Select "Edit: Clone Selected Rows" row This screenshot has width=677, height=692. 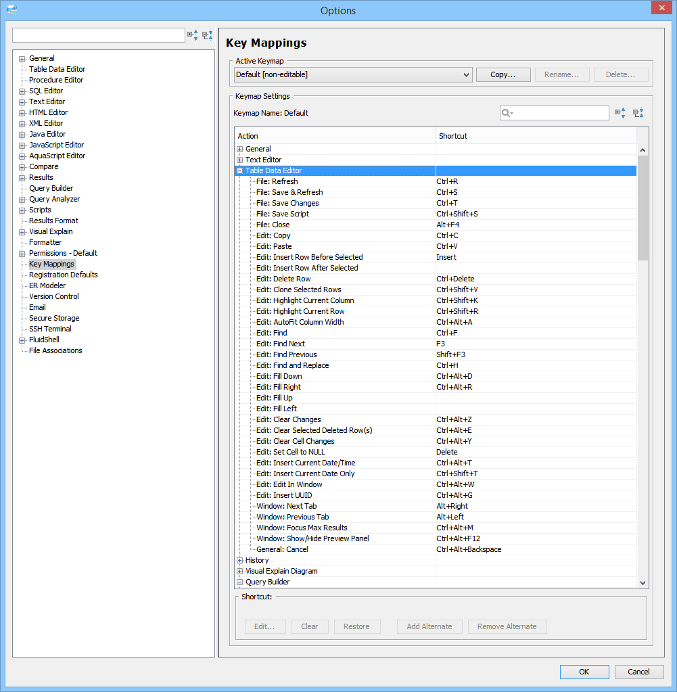coord(436,290)
